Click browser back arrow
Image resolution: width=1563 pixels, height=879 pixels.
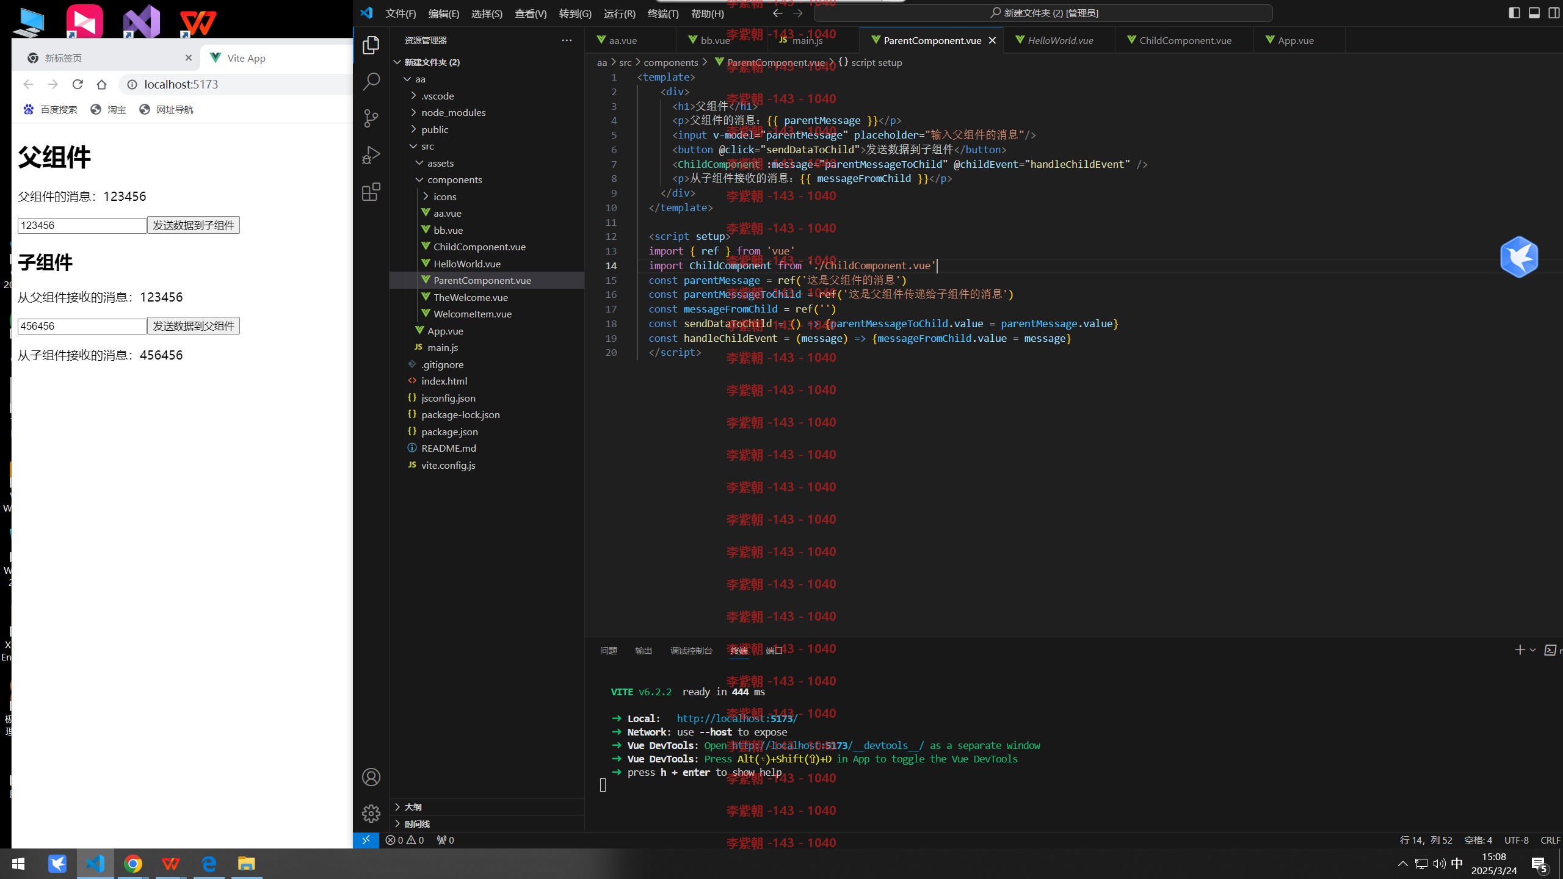tap(28, 84)
